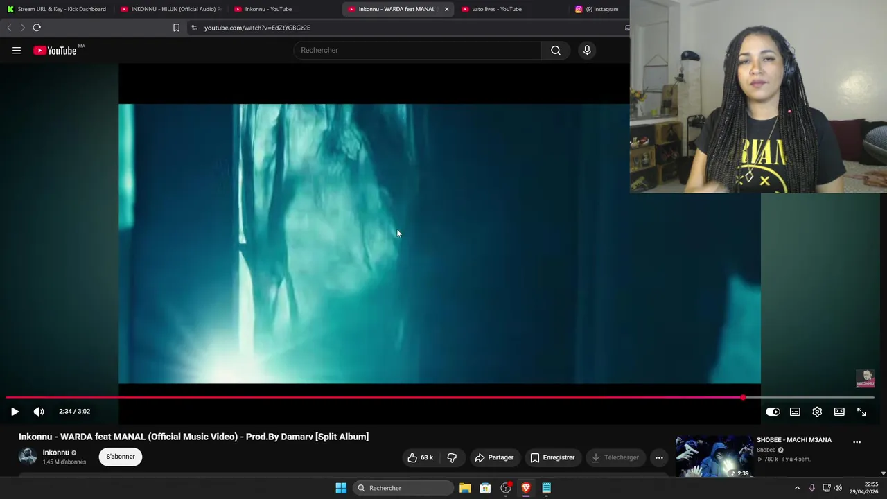
Task: Open OBS Studio from taskbar
Action: 506,488
